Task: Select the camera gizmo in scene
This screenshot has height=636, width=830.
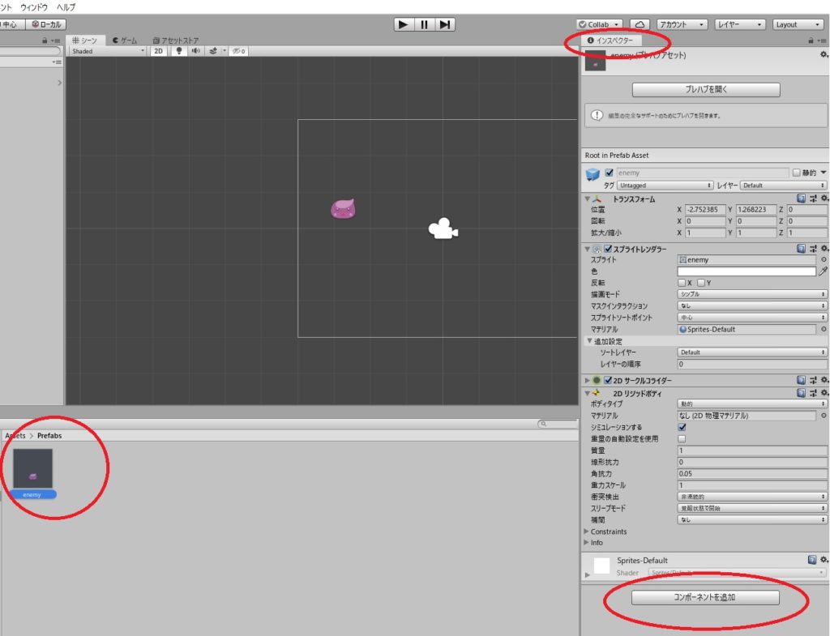Action: (x=443, y=229)
